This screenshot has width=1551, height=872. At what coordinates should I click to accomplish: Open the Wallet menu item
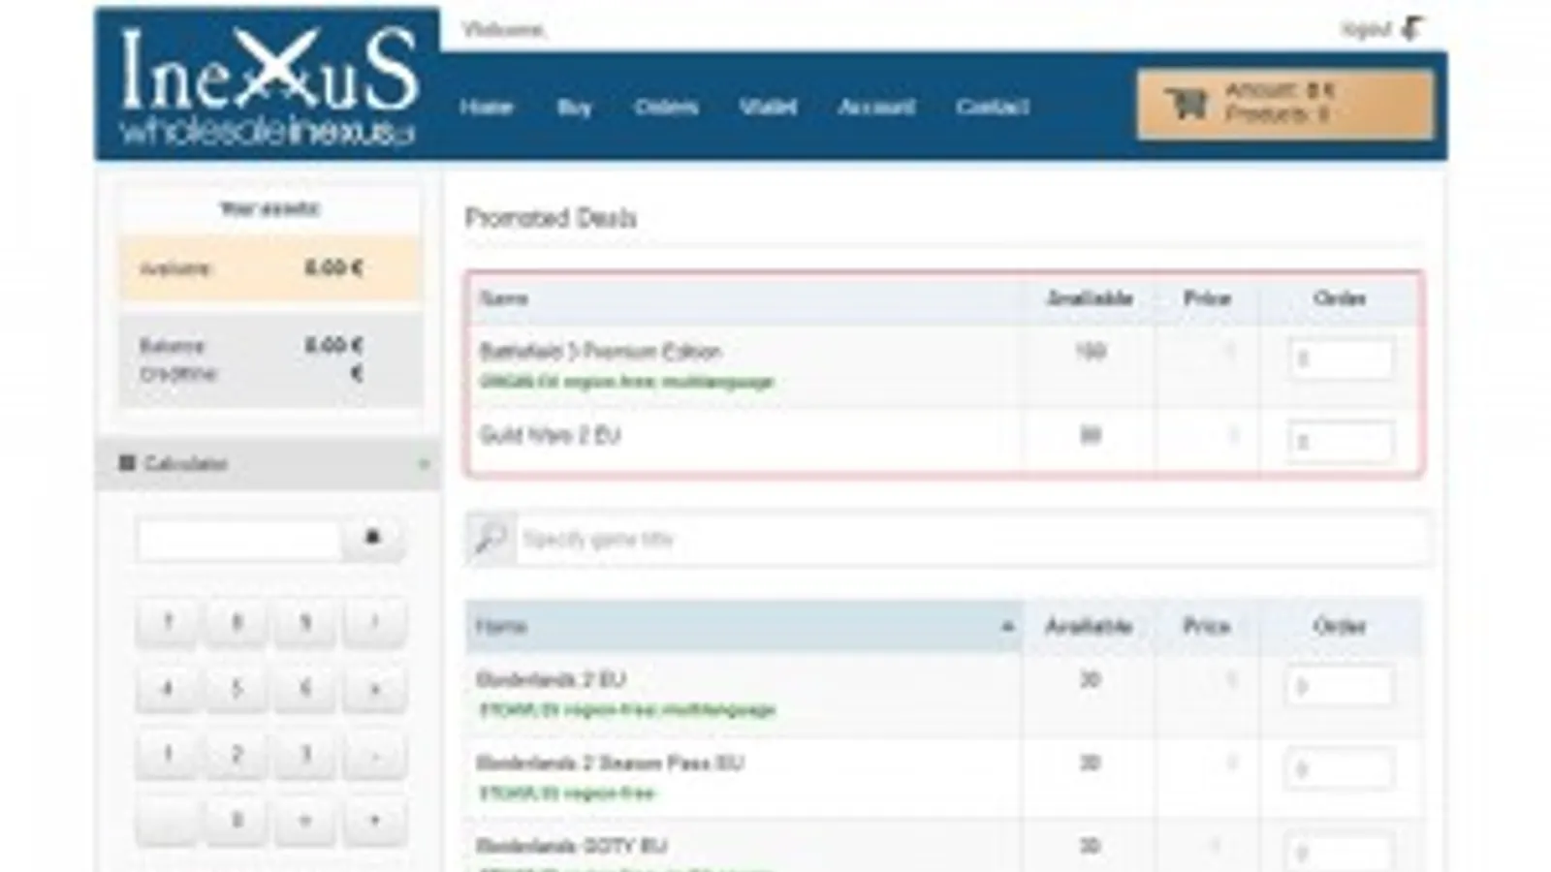[x=768, y=107]
